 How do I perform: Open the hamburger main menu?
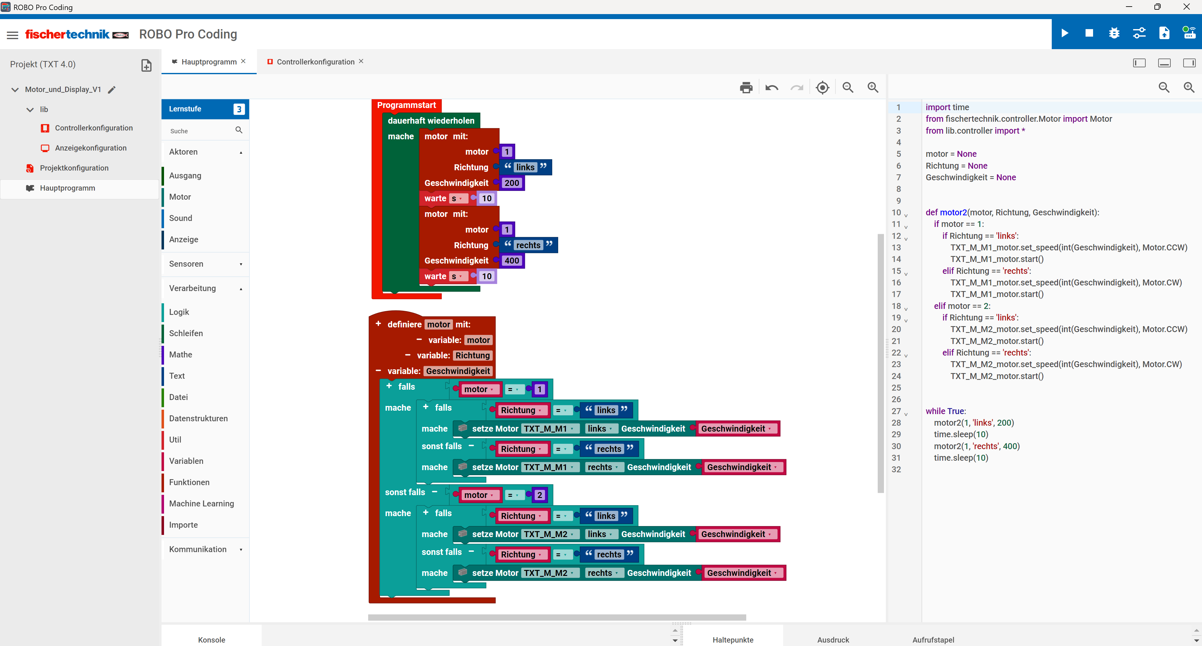13,35
